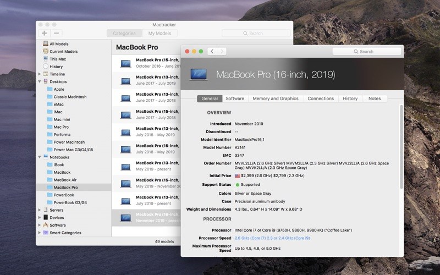Select the Current Models icon in sidebar
The width and height of the screenshot is (440, 275).
click(x=46, y=51)
